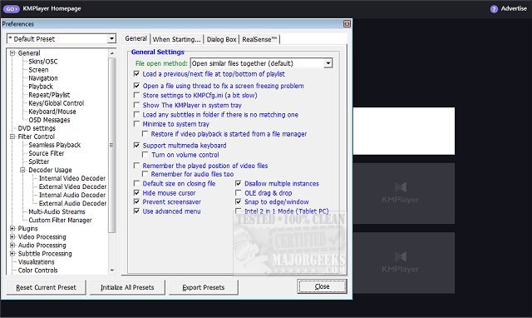Toggle Load a previous/next file checkbox
The height and width of the screenshot is (318, 532).
[136, 74]
